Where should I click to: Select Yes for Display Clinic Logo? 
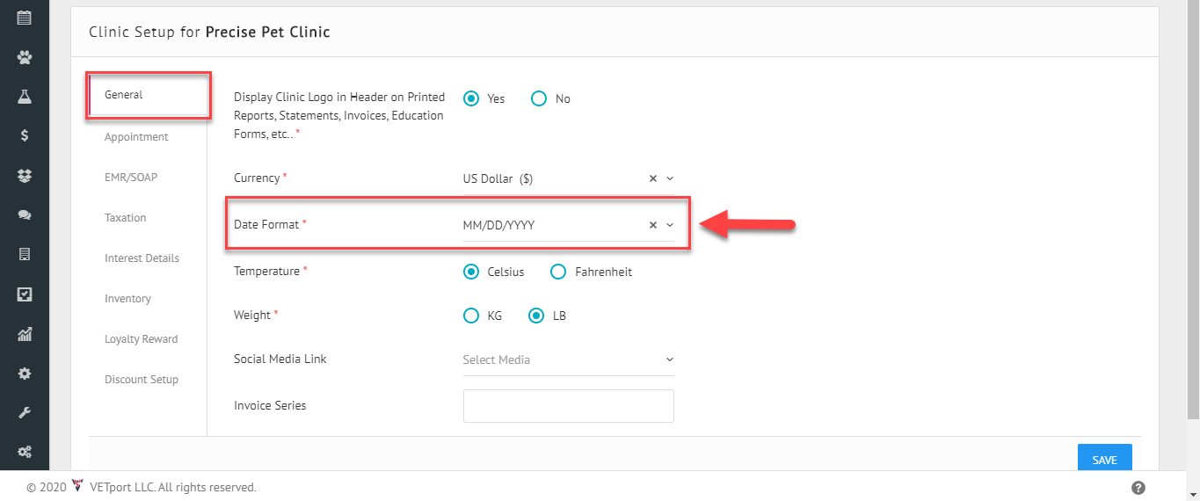[471, 98]
